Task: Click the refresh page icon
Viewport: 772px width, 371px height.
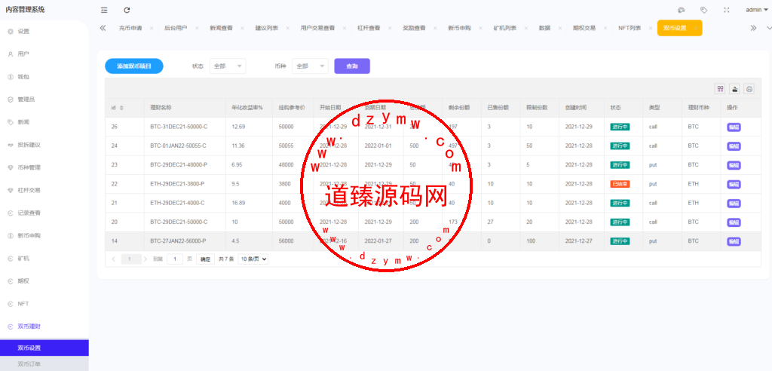Action: (x=127, y=10)
